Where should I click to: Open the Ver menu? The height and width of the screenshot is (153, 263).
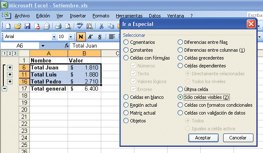point(60,16)
